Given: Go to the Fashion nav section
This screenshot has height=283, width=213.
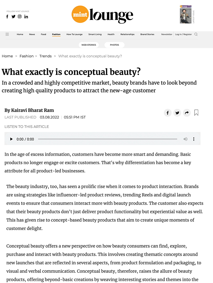Looking at the screenshot, I should pos(56,34).
